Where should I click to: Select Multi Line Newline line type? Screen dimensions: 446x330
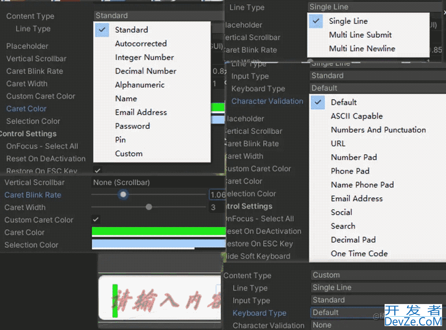[362, 49]
